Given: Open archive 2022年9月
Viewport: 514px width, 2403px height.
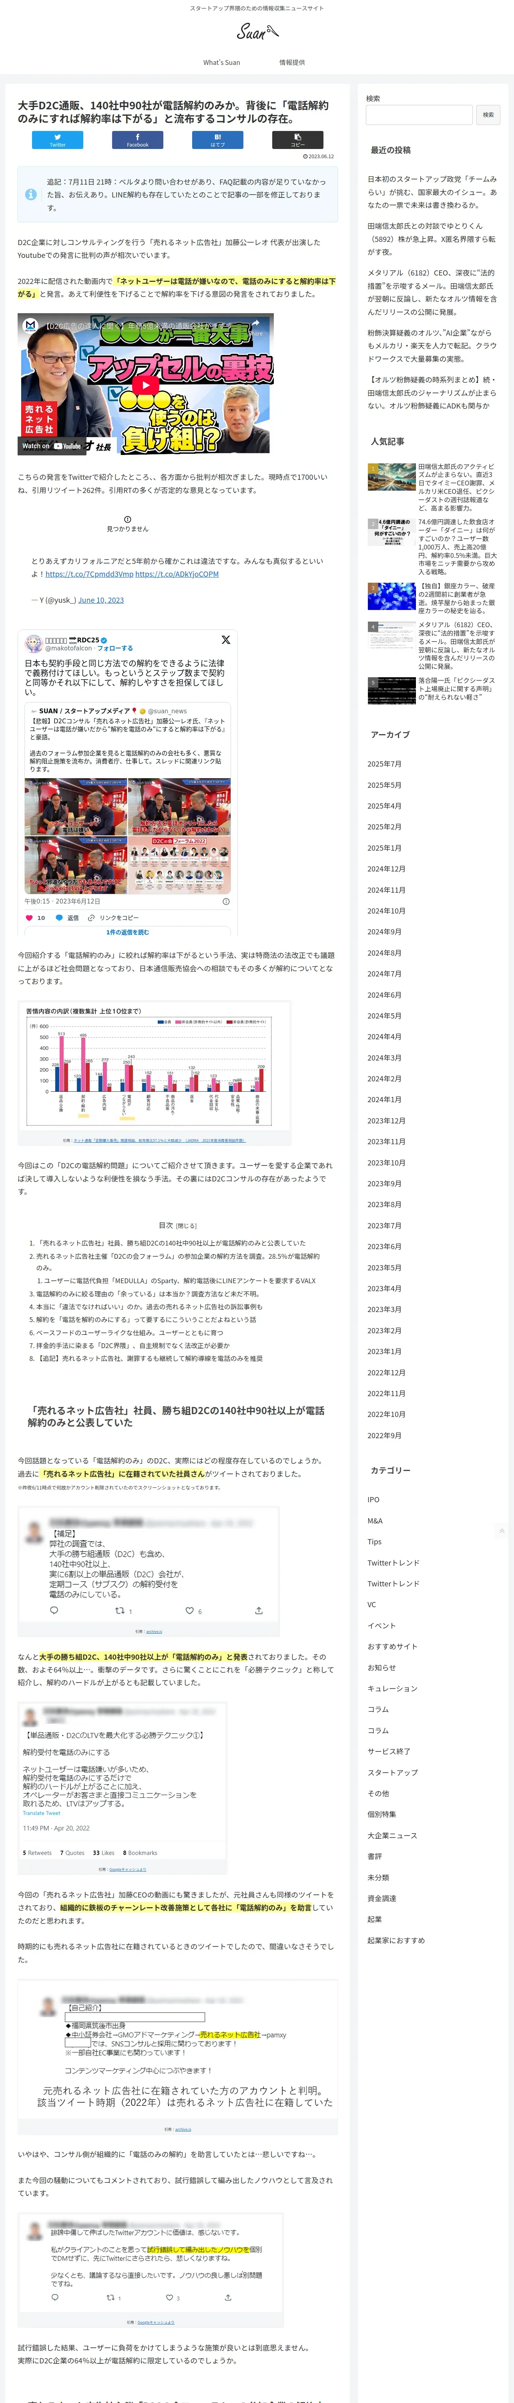Looking at the screenshot, I should 384,1436.
